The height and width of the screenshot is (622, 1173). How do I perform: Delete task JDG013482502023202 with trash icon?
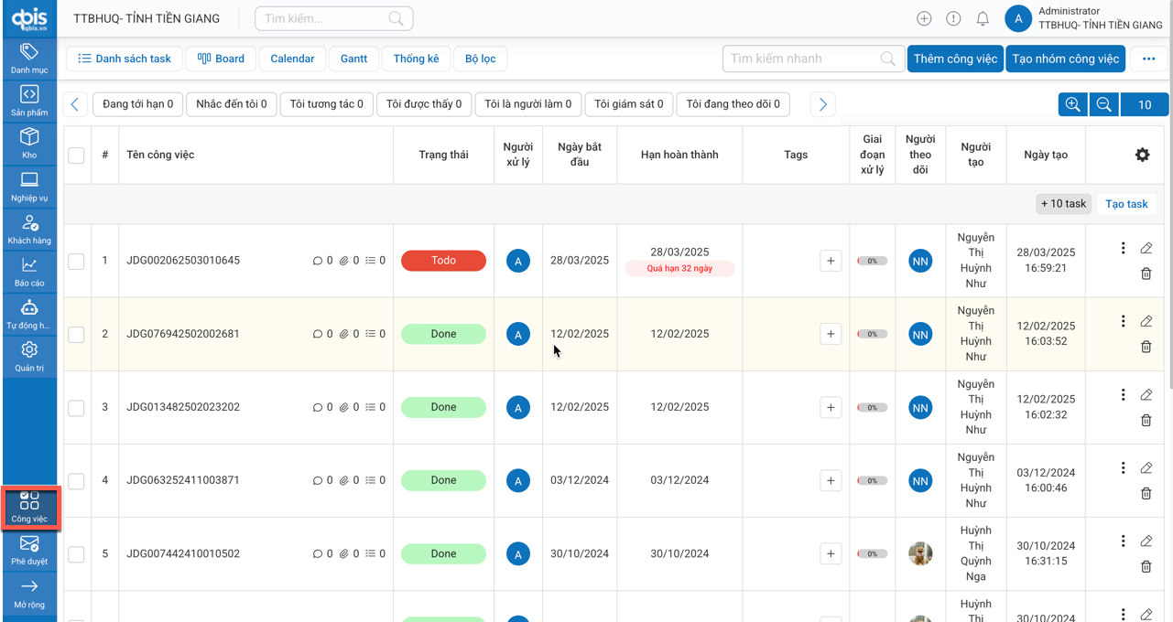pyautogui.click(x=1146, y=420)
